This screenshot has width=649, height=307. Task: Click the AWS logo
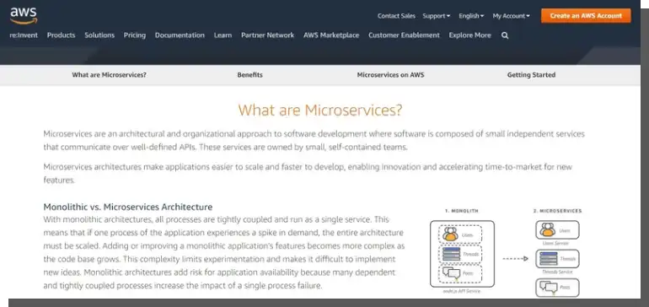tap(24, 16)
